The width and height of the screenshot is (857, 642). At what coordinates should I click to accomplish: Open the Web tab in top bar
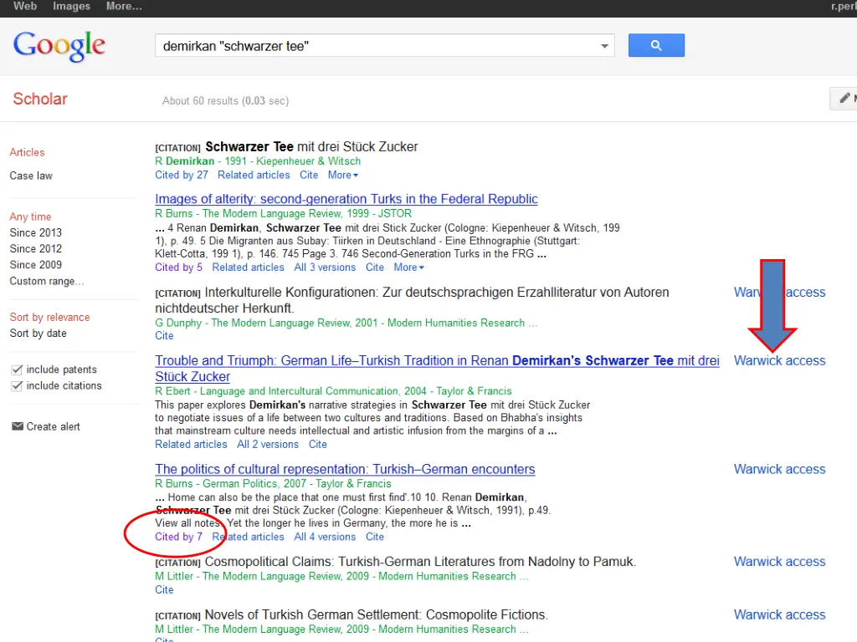[x=25, y=7]
